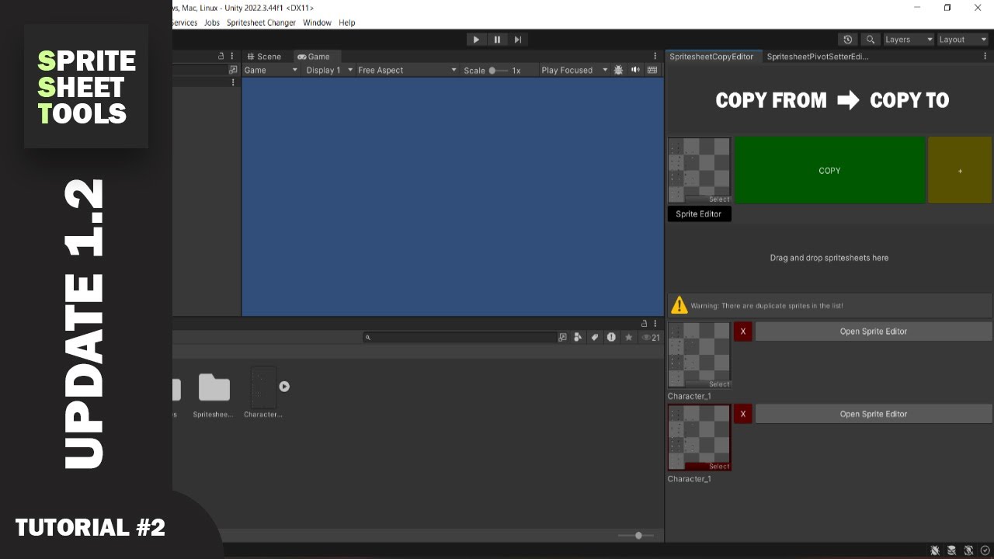
Task: Open the Layers dropdown in the top toolbar
Action: tap(907, 39)
